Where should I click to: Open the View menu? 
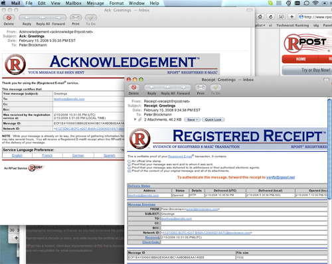pyautogui.click(x=56, y=3)
